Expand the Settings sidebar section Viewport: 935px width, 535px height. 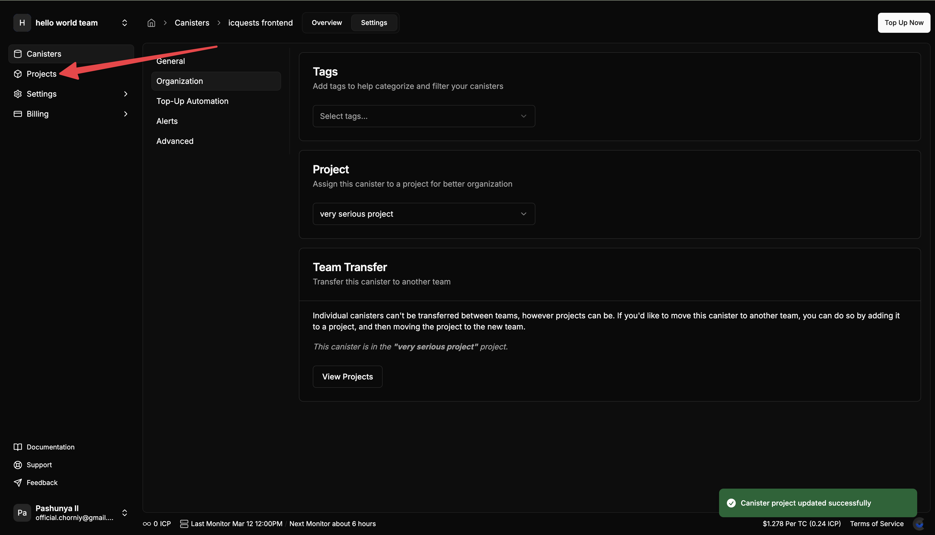pyautogui.click(x=126, y=94)
